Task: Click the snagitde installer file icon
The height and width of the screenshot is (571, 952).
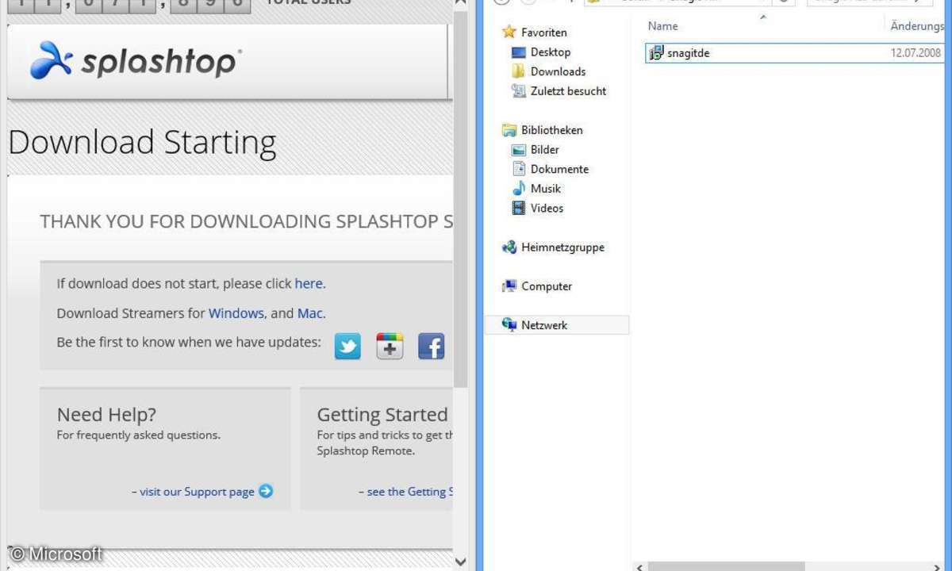Action: tap(656, 53)
